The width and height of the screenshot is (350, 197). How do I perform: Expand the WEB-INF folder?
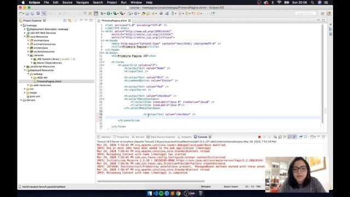coord(32,78)
